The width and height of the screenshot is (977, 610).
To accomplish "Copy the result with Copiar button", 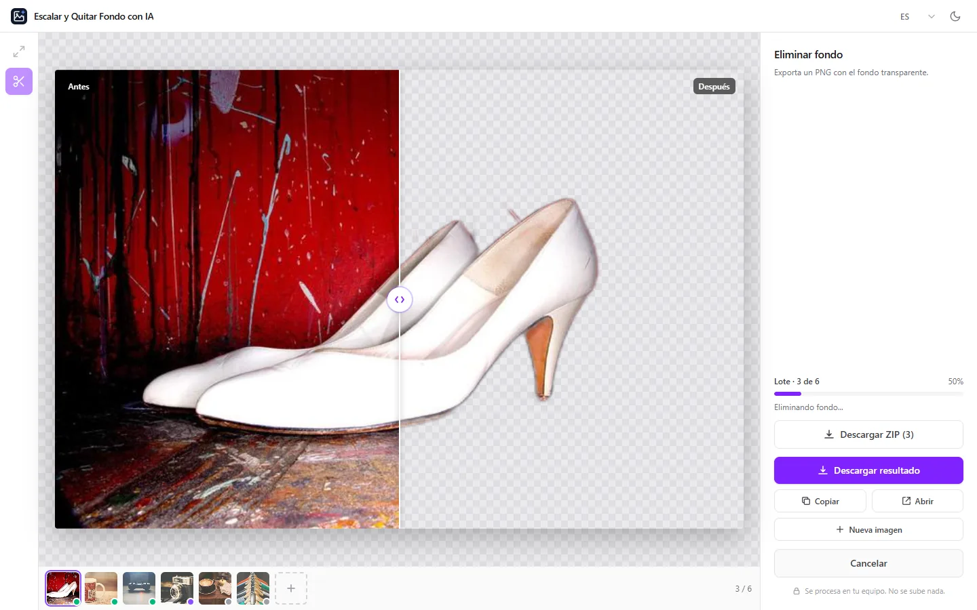I will (820, 501).
